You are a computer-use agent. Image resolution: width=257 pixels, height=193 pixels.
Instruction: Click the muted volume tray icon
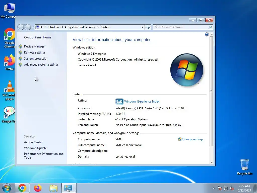(232, 188)
